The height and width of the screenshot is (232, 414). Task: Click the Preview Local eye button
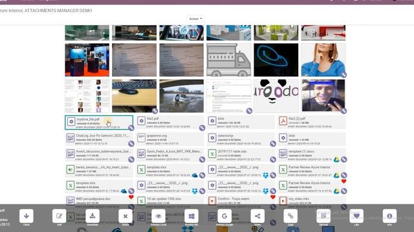pos(158,216)
